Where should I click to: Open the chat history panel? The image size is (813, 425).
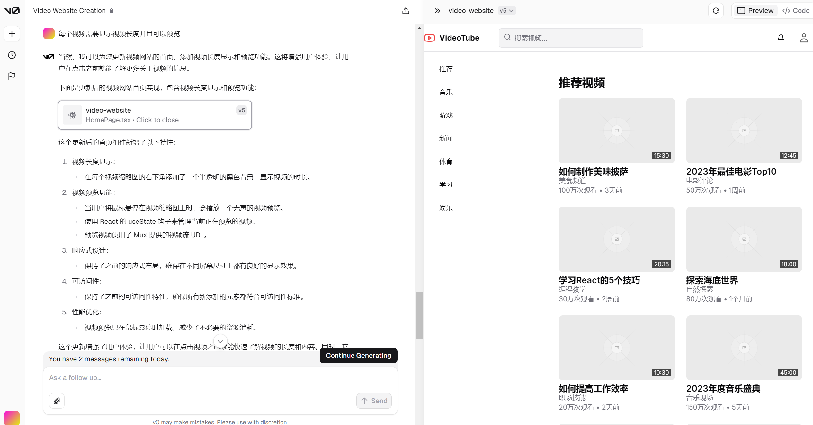(x=12, y=55)
